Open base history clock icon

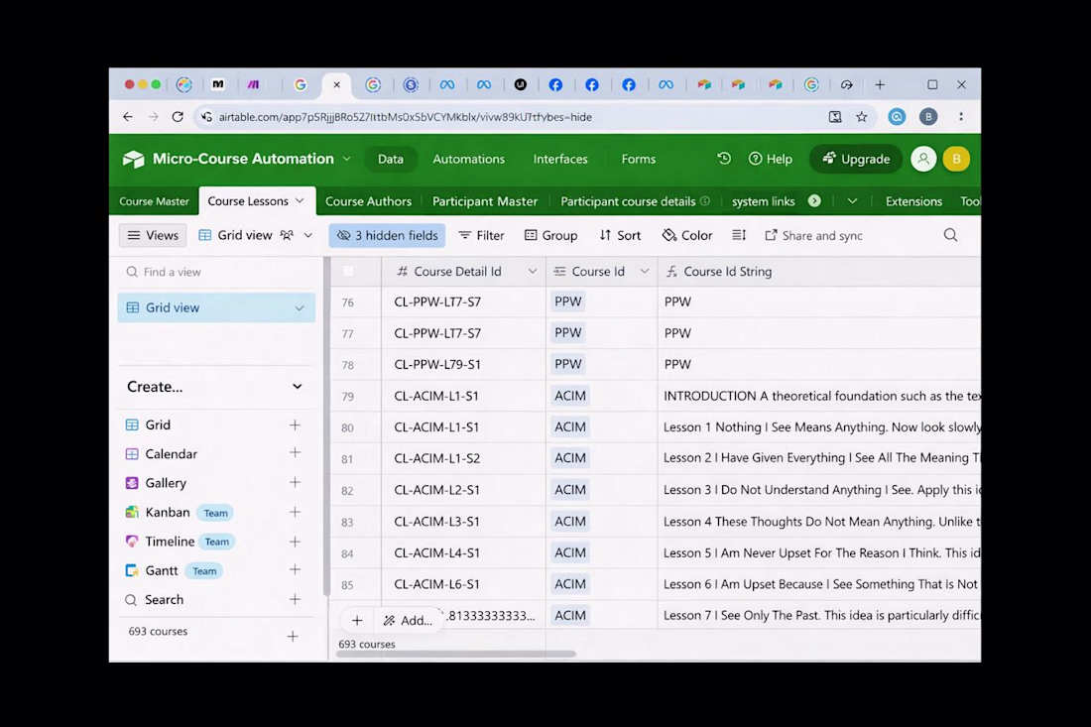point(724,159)
